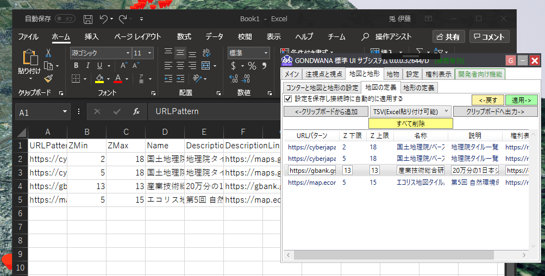Open the 注視点と視点 tab in GONDWANA
545x276 pixels.
click(x=324, y=74)
